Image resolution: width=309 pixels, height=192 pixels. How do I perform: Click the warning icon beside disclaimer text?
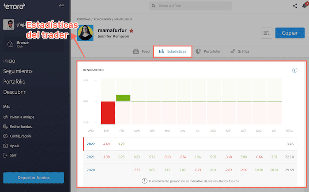[x=144, y=181]
